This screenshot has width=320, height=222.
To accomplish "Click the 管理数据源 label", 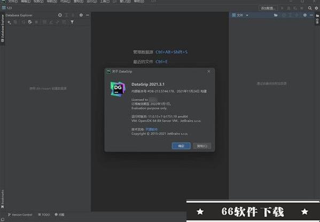I will click(143, 52).
